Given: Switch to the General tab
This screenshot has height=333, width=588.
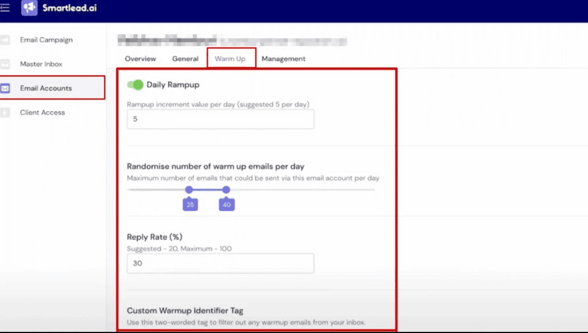Looking at the screenshot, I should pyautogui.click(x=185, y=58).
